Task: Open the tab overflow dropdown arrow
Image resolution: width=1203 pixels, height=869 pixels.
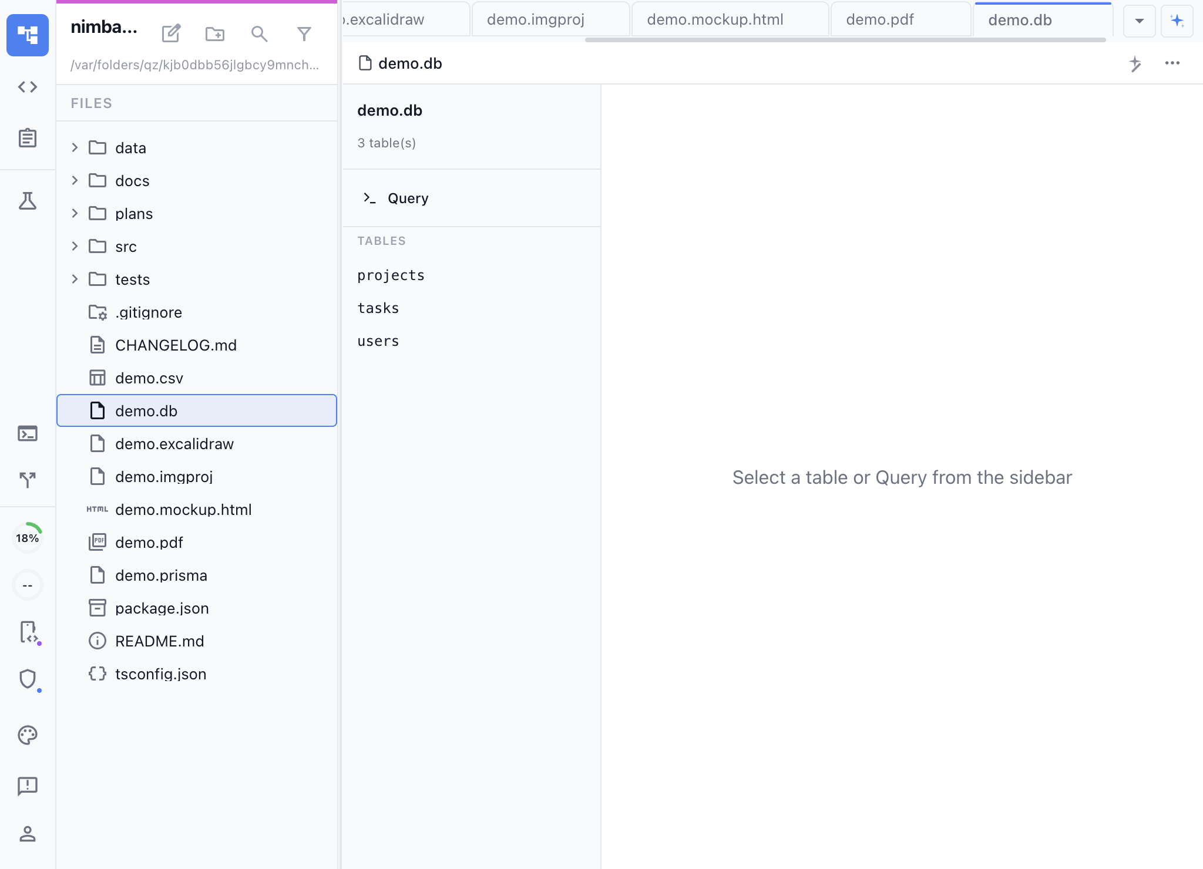Action: (1138, 21)
